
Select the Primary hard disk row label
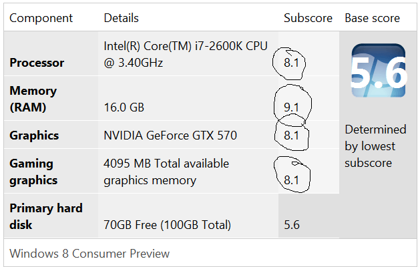click(x=46, y=216)
